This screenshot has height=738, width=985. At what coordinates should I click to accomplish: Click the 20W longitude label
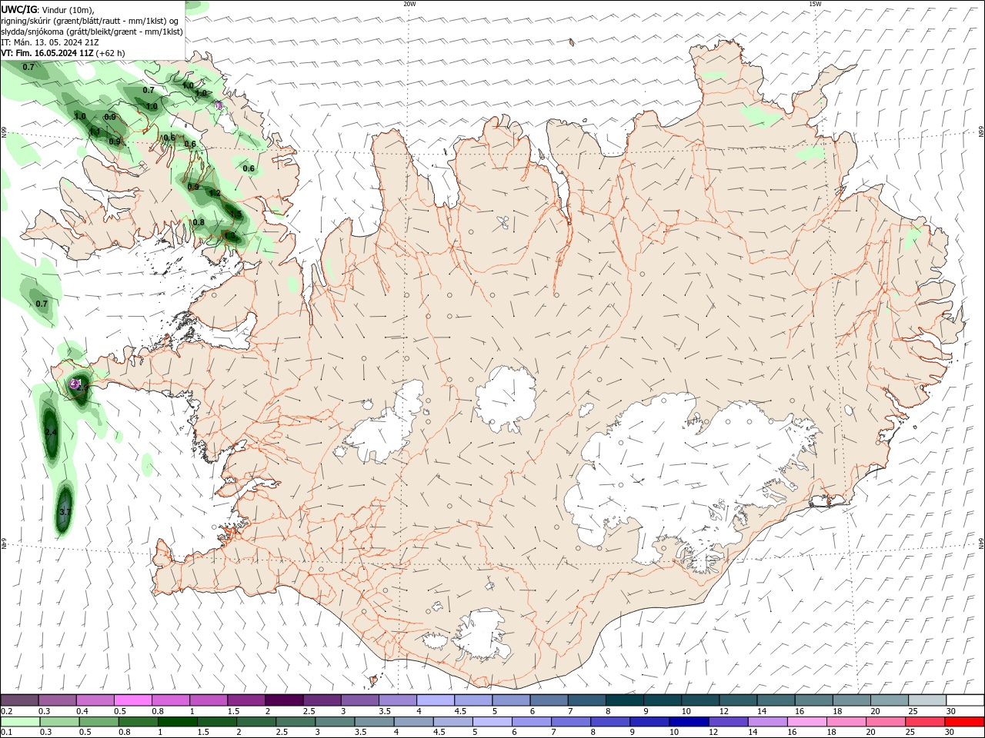pos(409,4)
